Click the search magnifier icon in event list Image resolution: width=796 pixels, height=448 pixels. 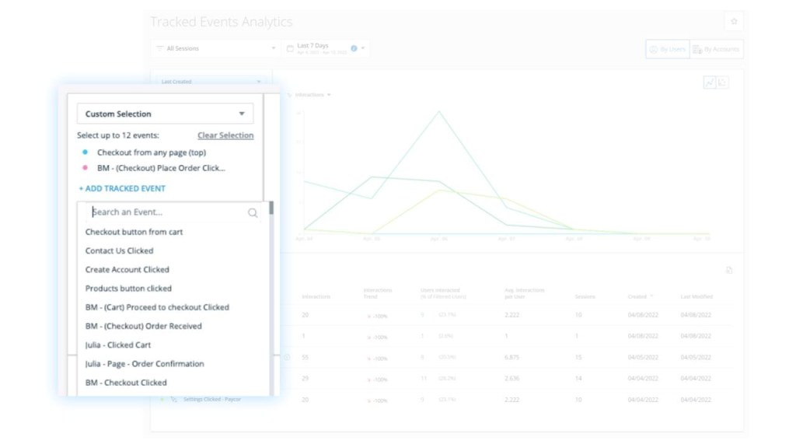point(253,212)
